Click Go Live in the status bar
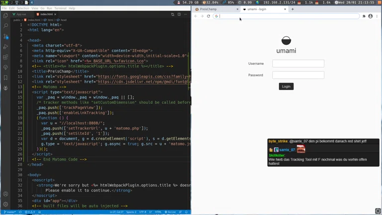Screen dimensions: 382x215 pyautogui.click(x=171, y=212)
